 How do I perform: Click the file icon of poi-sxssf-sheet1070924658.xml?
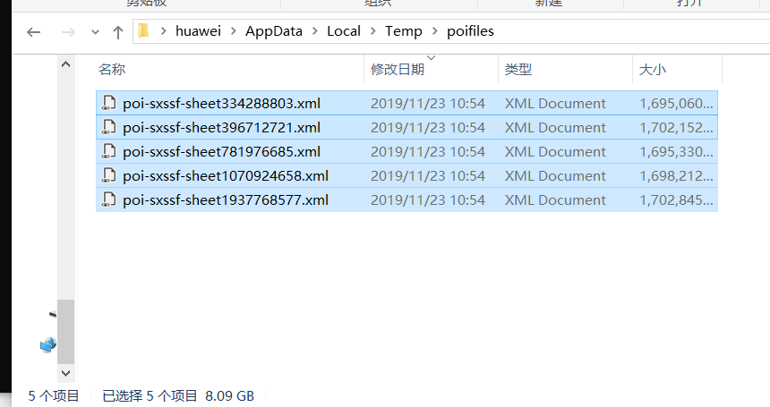click(x=109, y=175)
